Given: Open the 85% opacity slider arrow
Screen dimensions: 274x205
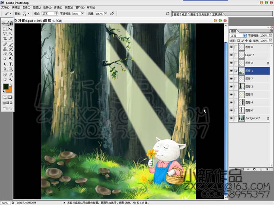Looking at the screenshot, I should pos(83,13).
